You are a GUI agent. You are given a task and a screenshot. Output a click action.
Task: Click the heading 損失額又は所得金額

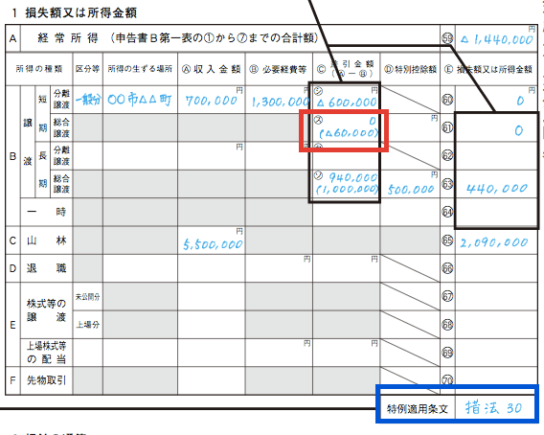click(80, 13)
